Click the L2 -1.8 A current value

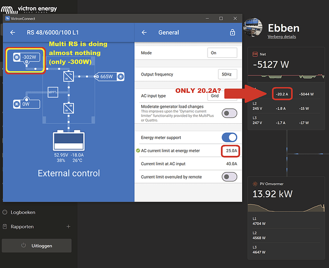tap(281, 109)
